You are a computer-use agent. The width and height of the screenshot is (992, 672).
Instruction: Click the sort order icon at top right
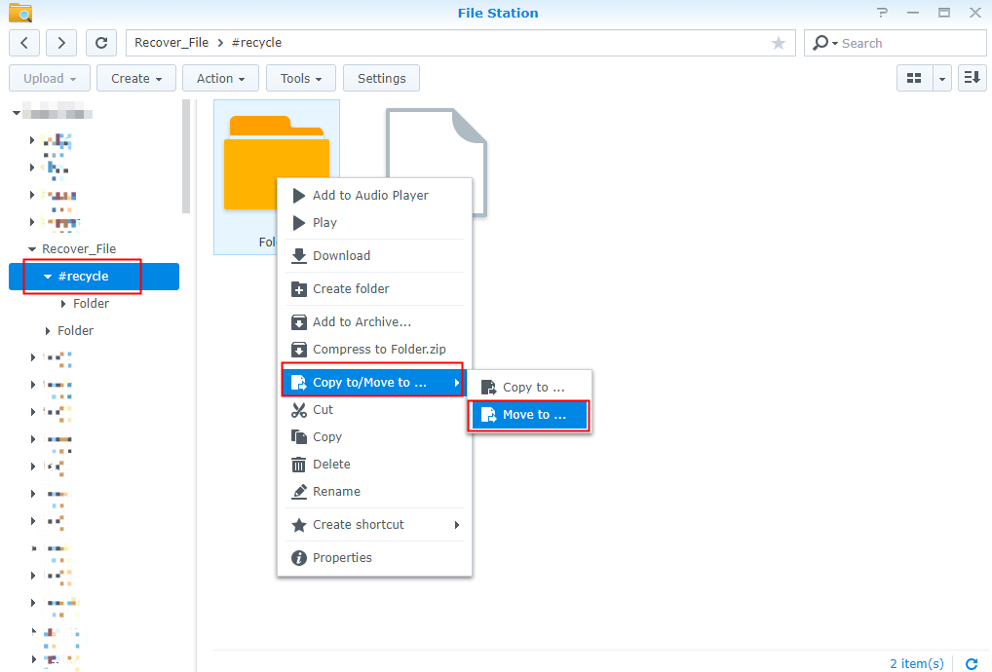click(x=972, y=78)
